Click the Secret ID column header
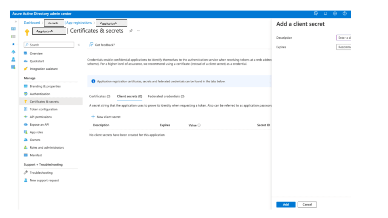Screen dimensions: 388x218 click(x=263, y=125)
